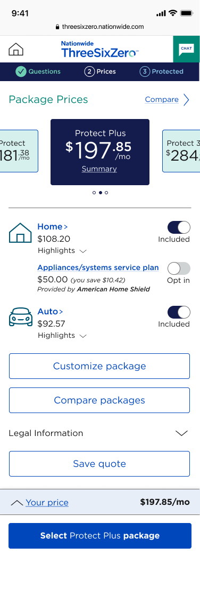Toggle off the Auto coverage switch
The height and width of the screenshot is (610, 200).
point(179,312)
